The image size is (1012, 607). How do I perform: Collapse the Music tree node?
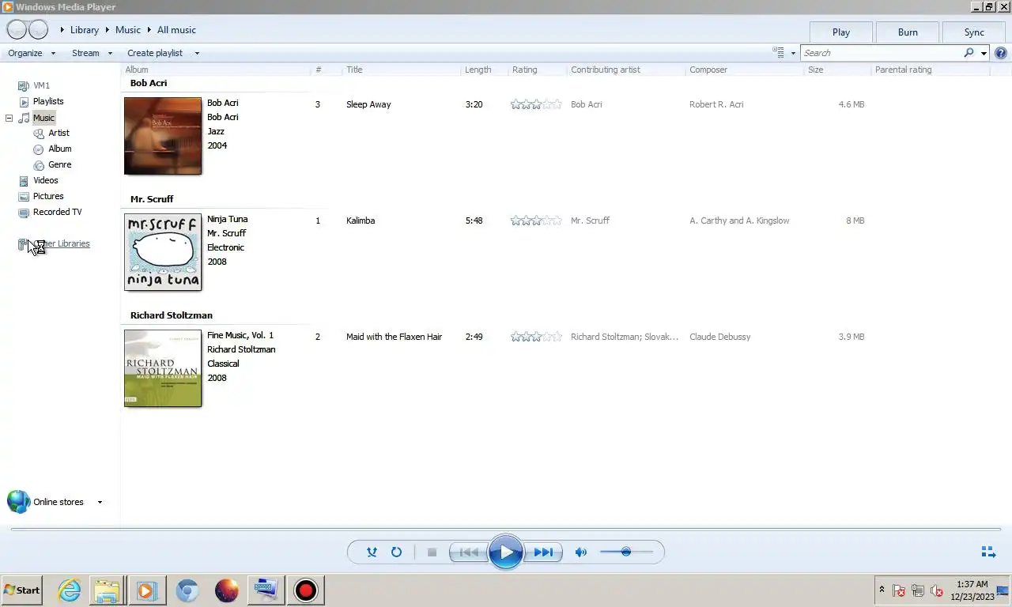tap(9, 118)
